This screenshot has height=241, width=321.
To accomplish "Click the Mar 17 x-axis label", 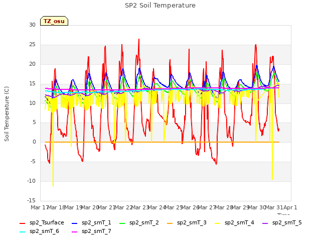I will point(39,207).
